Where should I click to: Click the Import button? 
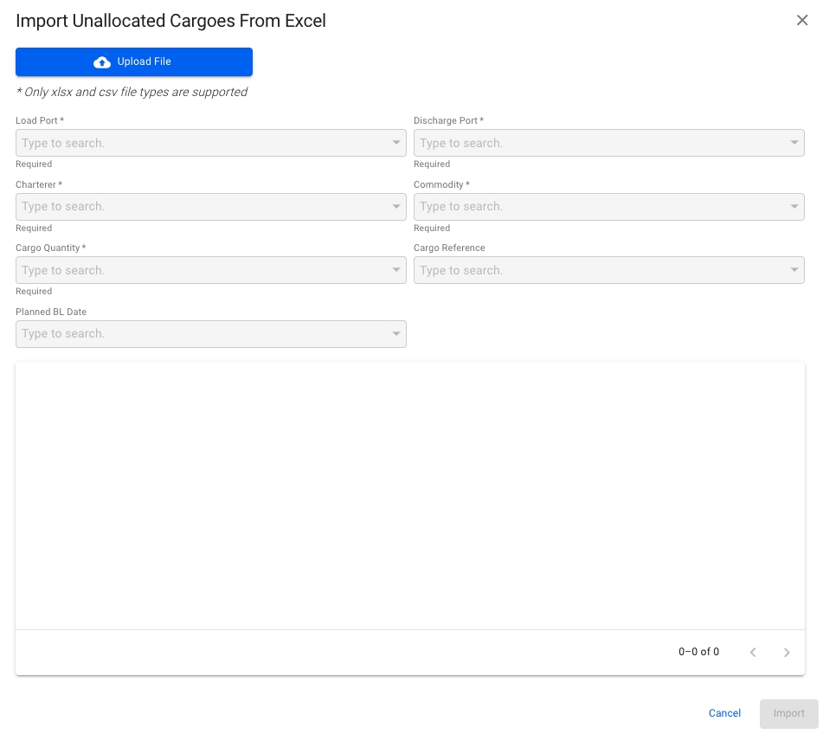788,713
